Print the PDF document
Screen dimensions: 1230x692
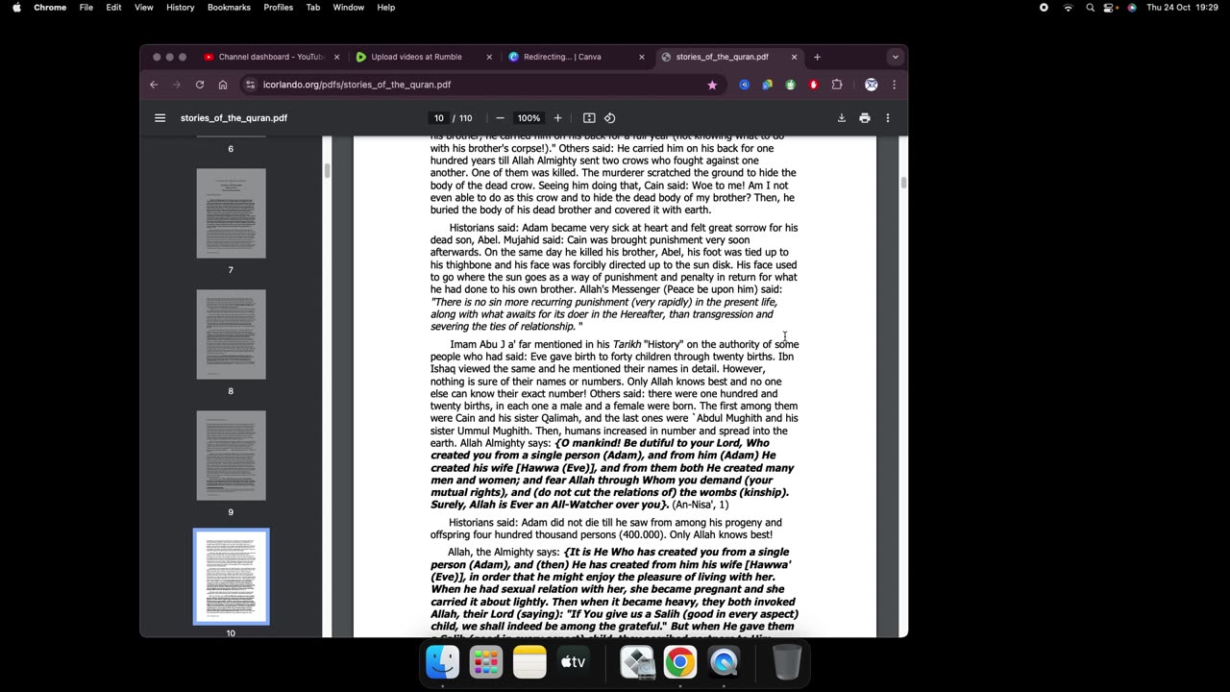pyautogui.click(x=865, y=118)
